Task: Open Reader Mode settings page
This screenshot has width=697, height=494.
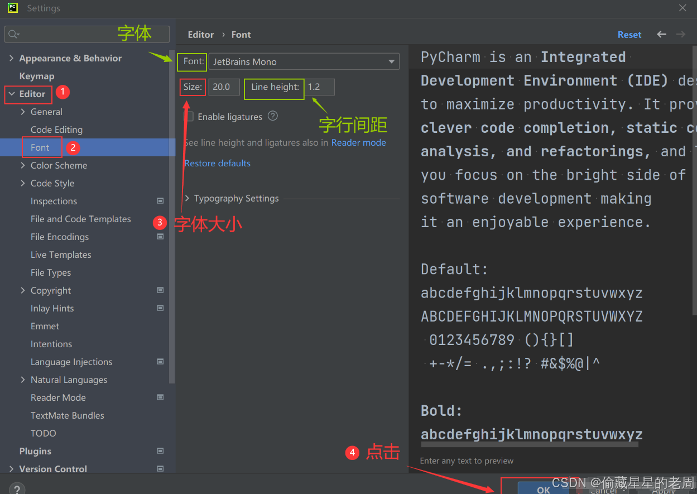Action: pos(58,397)
